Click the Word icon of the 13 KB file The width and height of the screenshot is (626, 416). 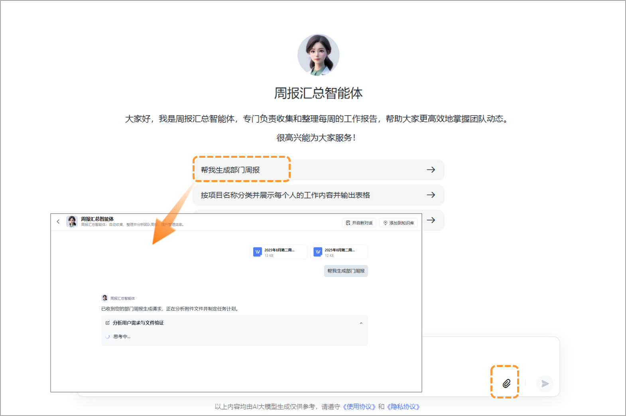click(x=258, y=252)
